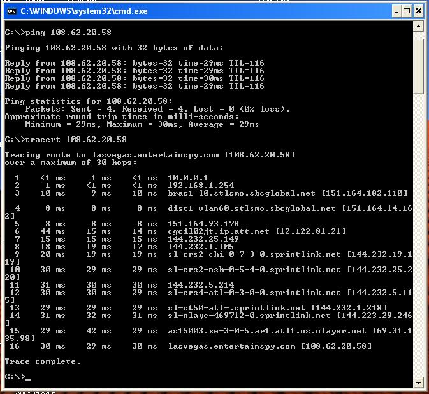429x394 pixels.
Task: Click the empty scrollbar track below thumb
Action: 418,242
